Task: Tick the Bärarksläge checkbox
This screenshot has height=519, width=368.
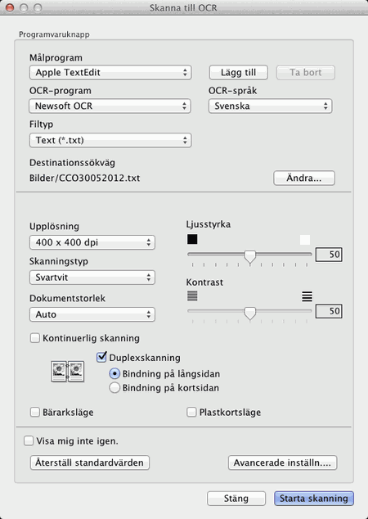Action: (x=35, y=412)
